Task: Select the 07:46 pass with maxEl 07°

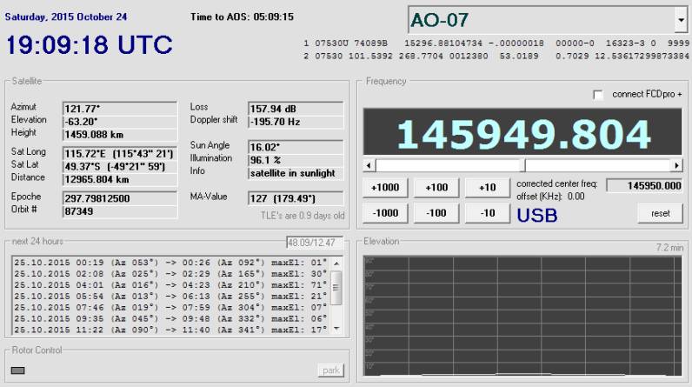Action: [170, 308]
